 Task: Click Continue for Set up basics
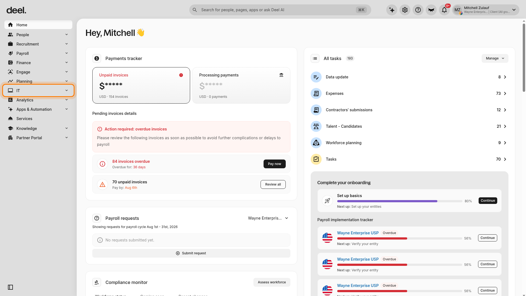point(488,201)
